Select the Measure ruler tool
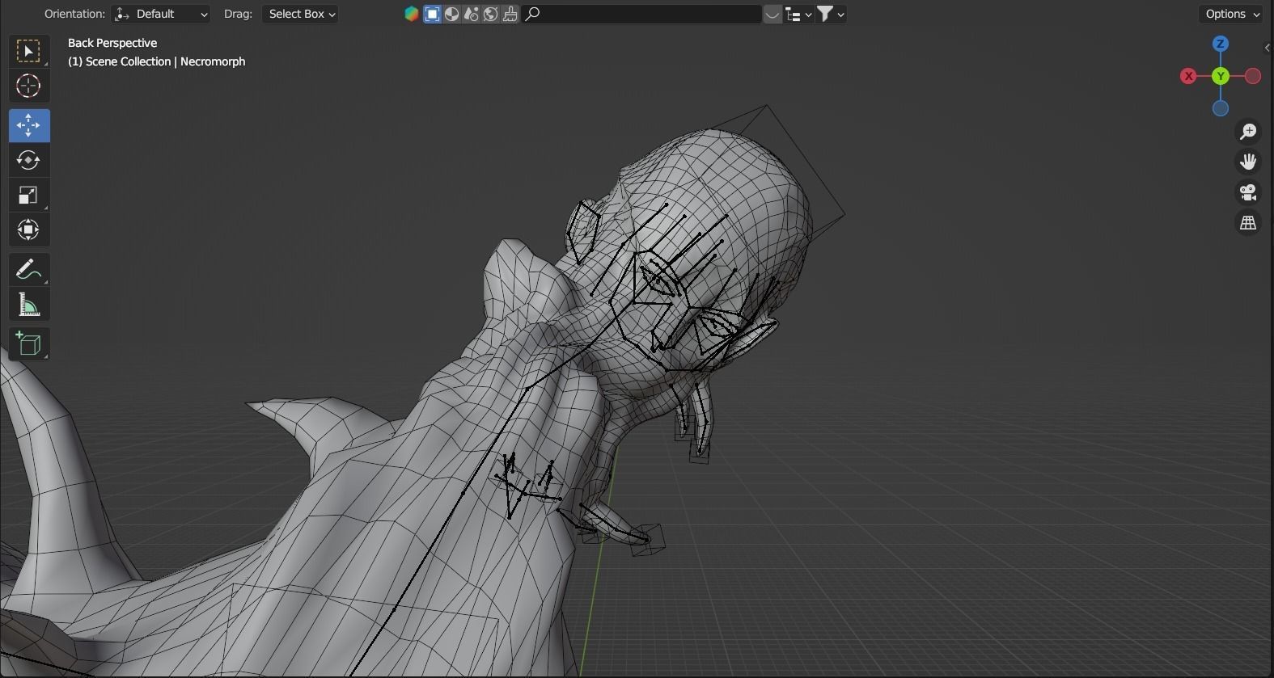The height and width of the screenshot is (678, 1274). point(28,304)
